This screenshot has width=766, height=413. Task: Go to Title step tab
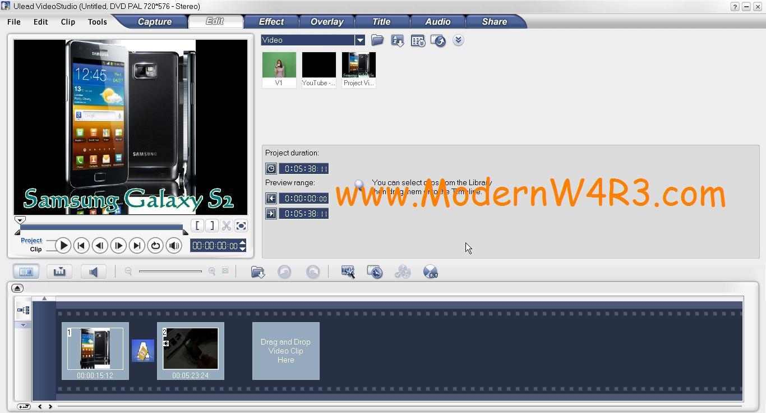coord(381,21)
